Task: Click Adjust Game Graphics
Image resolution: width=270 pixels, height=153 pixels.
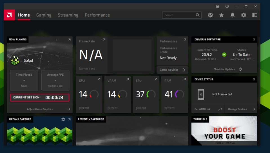Action: pos(40,109)
